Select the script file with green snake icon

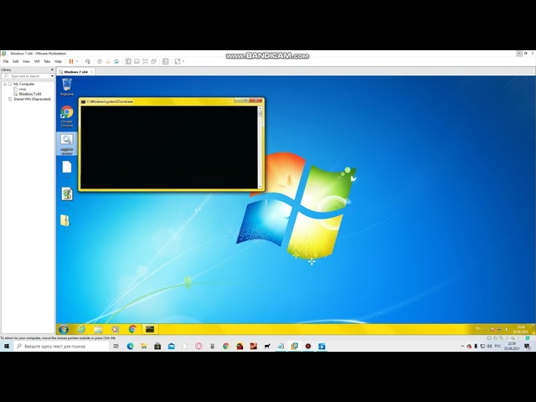[67, 195]
